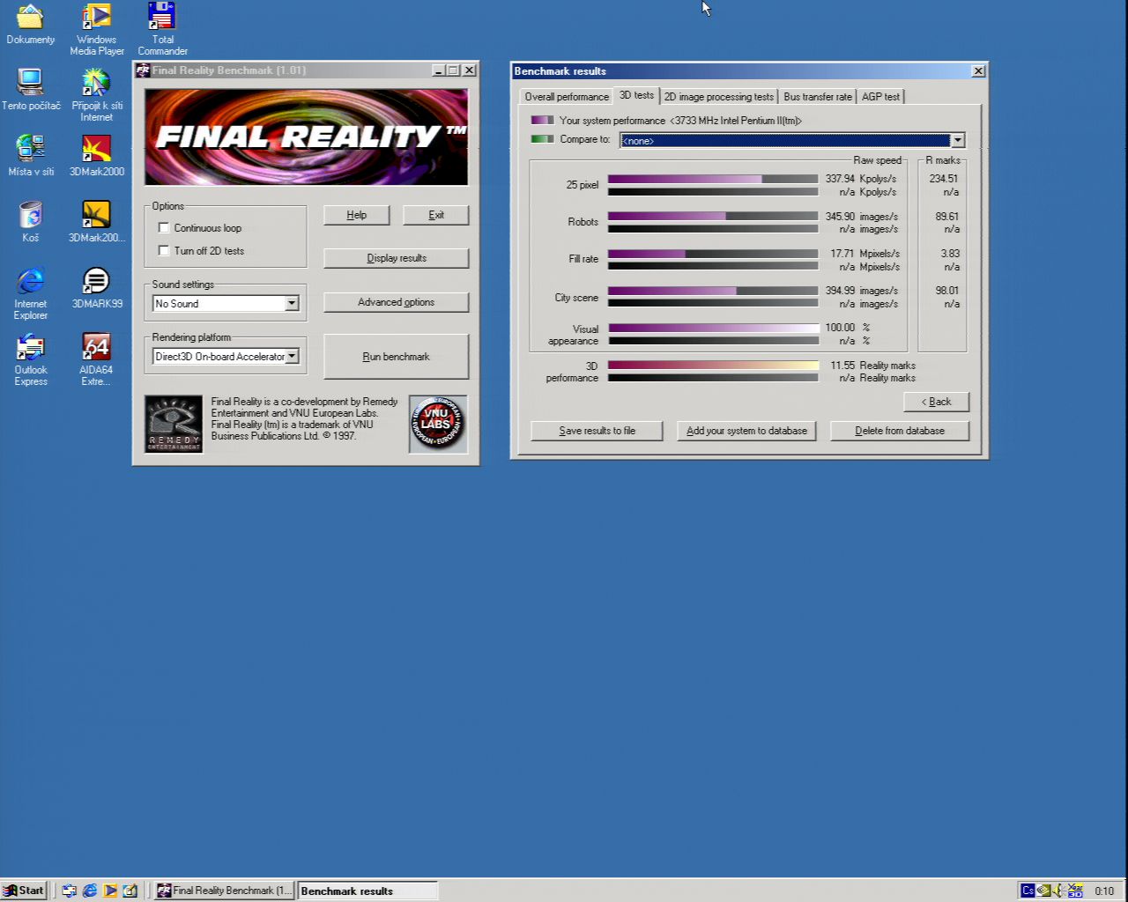Viewport: 1128px width, 902px height.
Task: Click the last quick launch icon before taskbar buttons
Action: click(x=130, y=891)
